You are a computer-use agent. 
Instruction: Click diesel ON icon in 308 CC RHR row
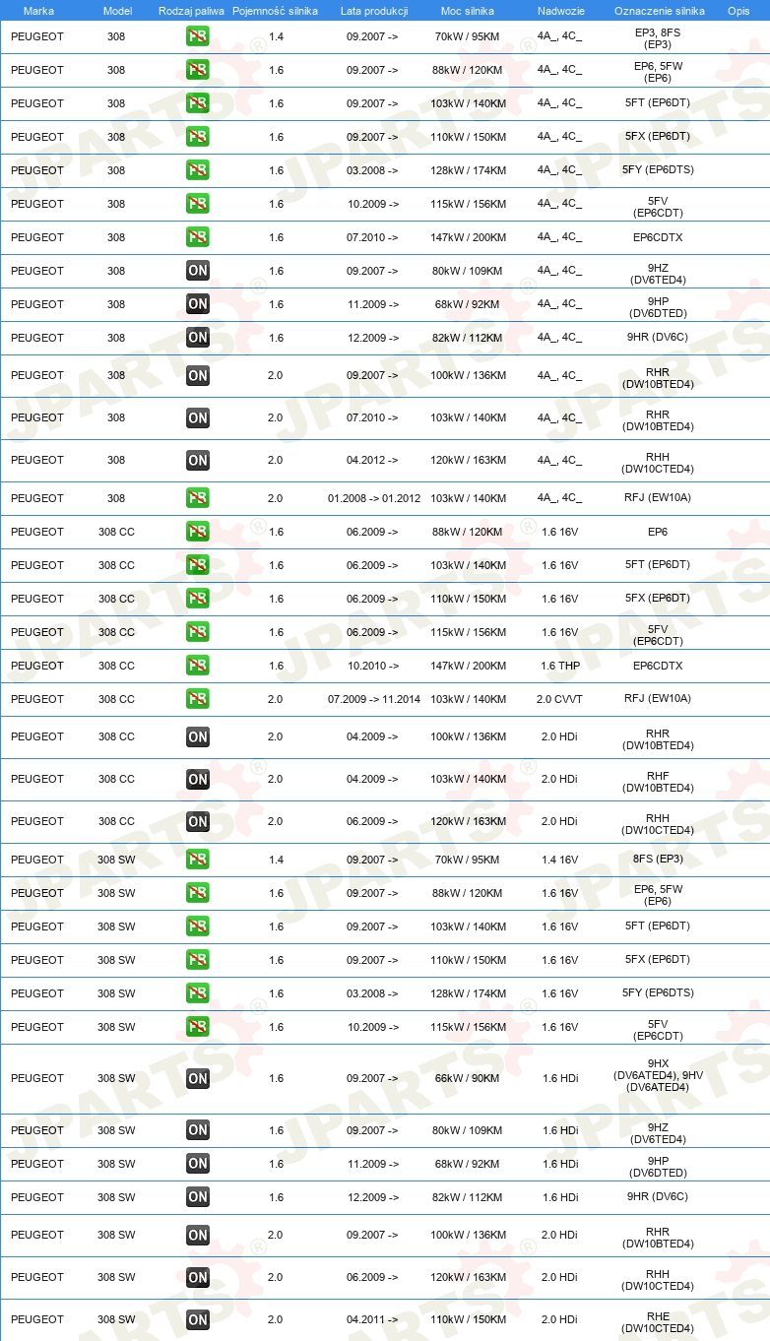[198, 737]
